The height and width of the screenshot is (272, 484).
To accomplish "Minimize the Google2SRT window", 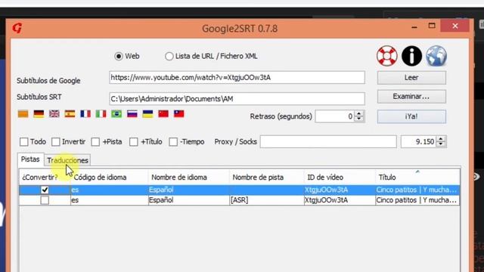I will pos(414,27).
